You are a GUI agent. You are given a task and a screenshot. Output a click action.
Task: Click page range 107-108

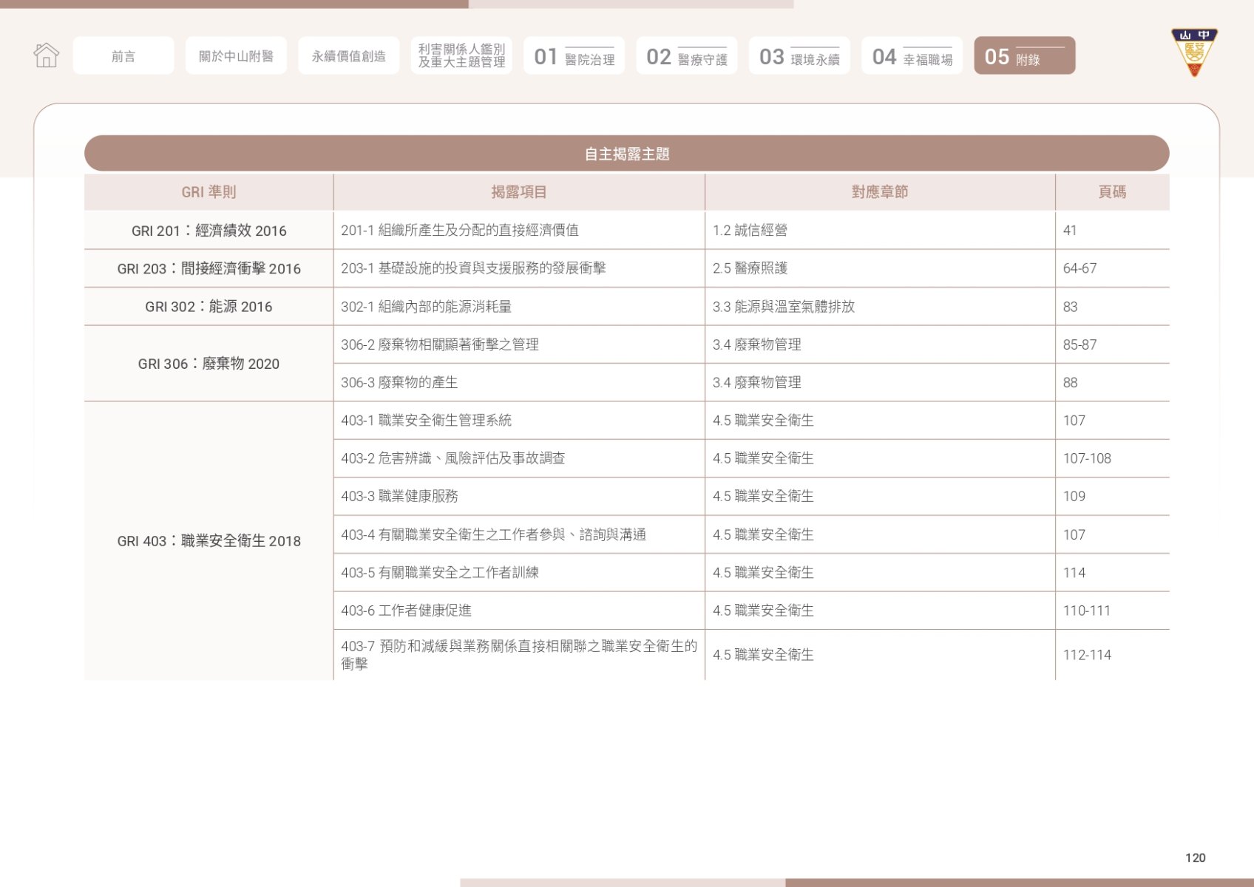click(x=1087, y=458)
